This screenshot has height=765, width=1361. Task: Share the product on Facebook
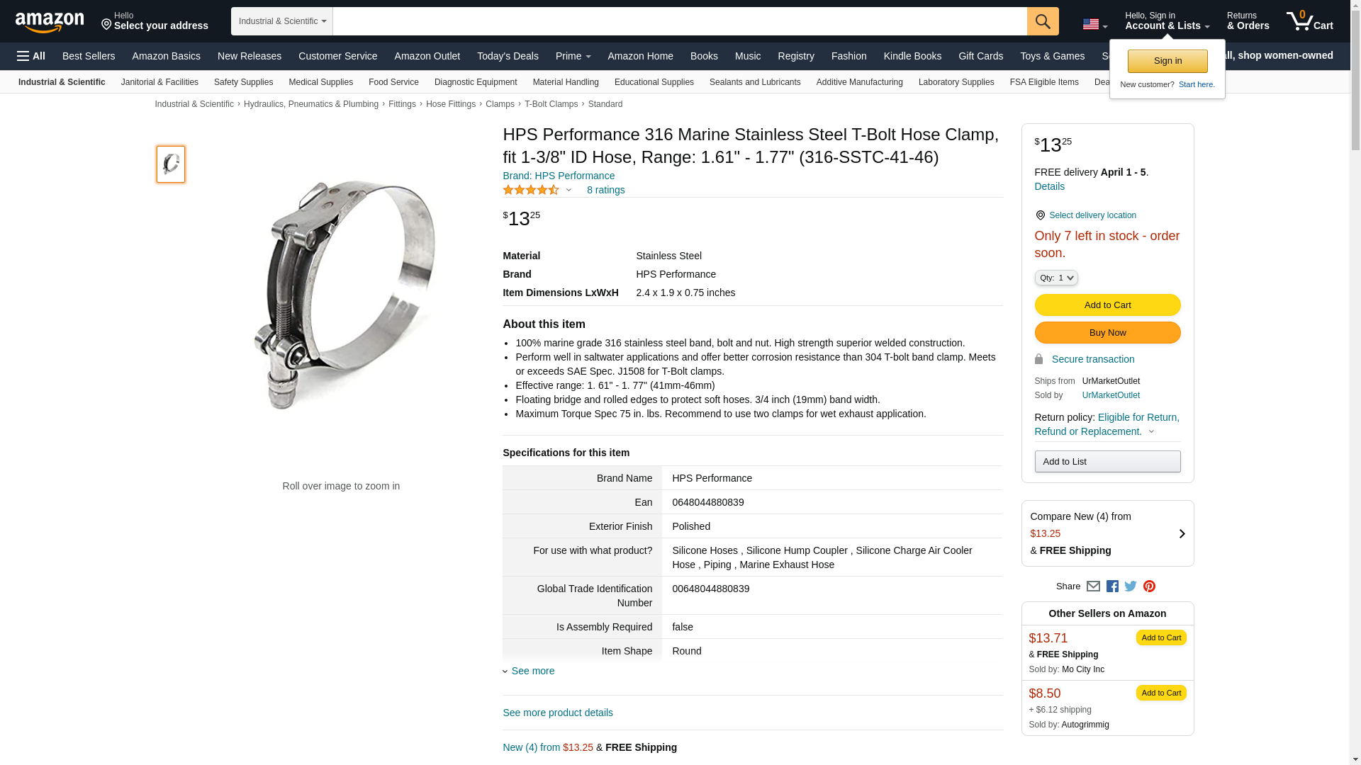(x=1112, y=586)
